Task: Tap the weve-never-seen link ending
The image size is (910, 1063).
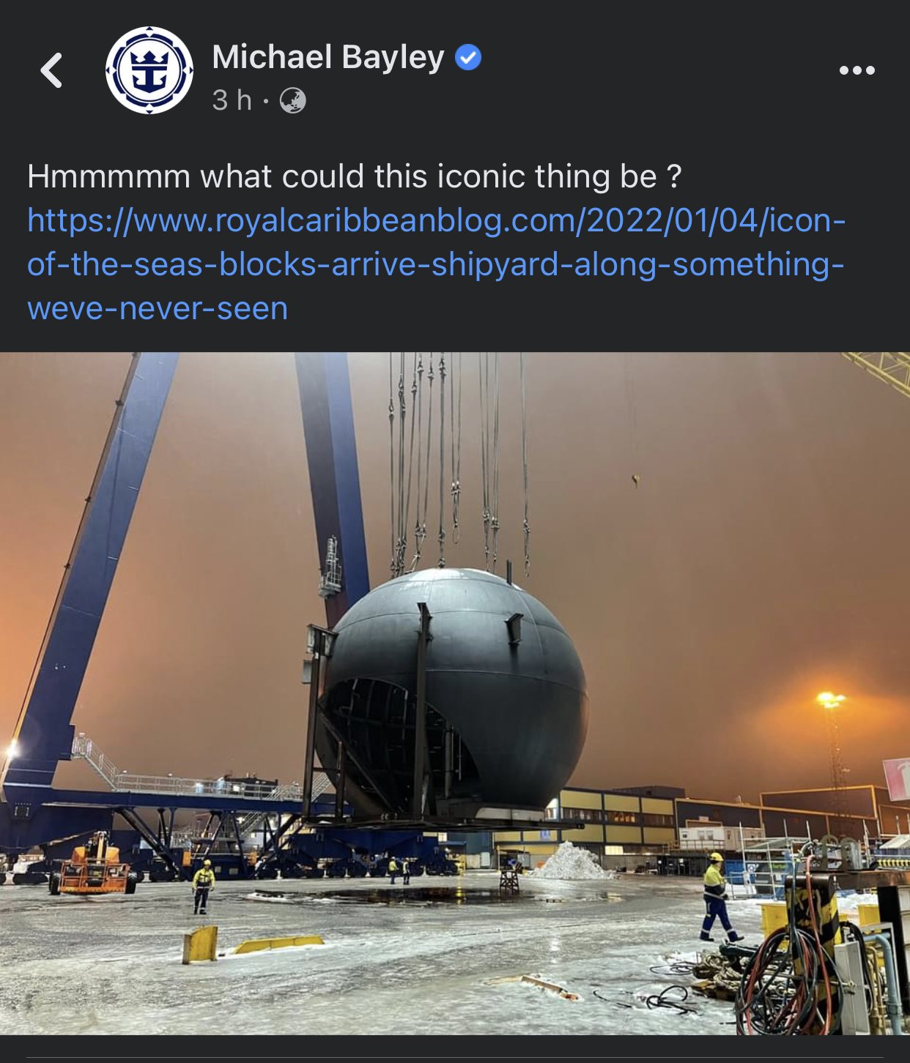Action: pyautogui.click(x=158, y=308)
